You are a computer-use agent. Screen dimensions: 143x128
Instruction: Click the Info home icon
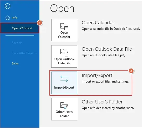tap(7, 18)
